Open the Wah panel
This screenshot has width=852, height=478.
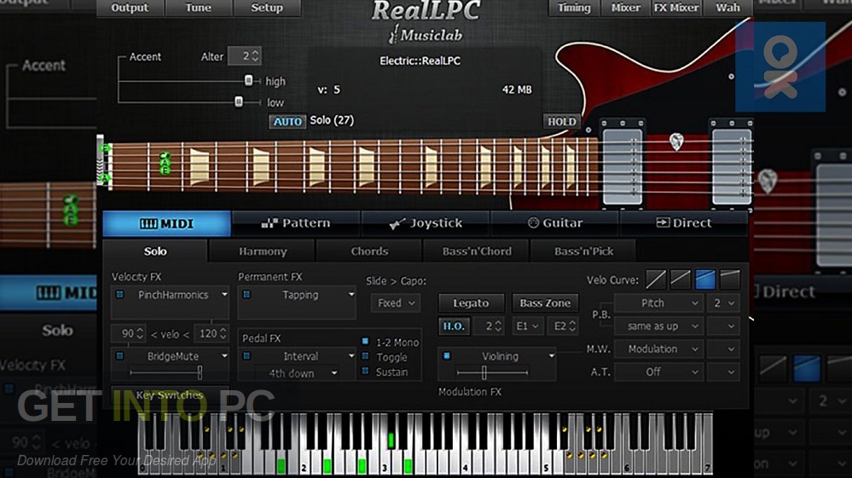point(727,8)
